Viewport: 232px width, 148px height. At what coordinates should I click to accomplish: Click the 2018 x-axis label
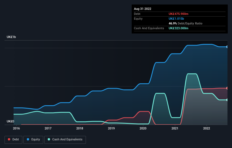point(80,128)
